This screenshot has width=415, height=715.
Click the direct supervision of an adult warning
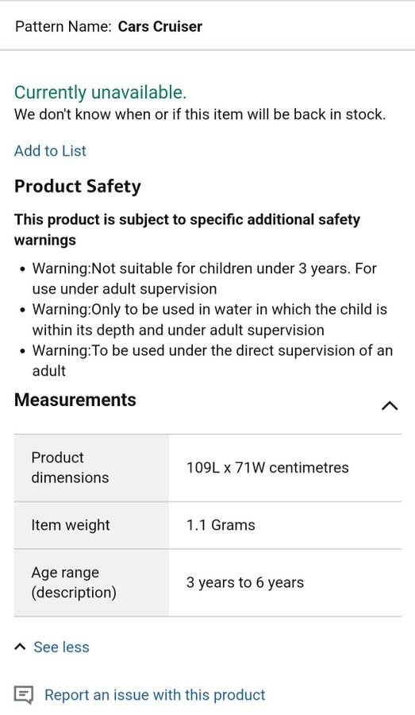[x=213, y=360]
